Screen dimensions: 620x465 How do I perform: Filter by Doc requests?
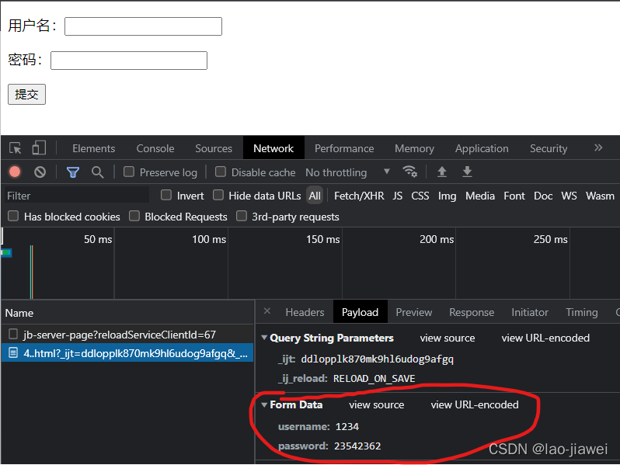[543, 196]
